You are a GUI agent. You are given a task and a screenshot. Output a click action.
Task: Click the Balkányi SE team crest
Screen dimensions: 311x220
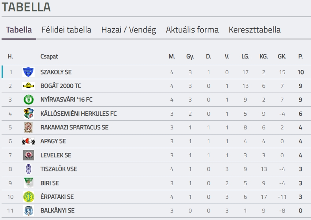[x=28, y=211]
